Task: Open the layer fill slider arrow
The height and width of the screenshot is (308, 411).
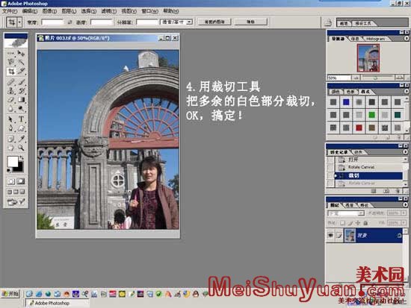Action: point(404,223)
